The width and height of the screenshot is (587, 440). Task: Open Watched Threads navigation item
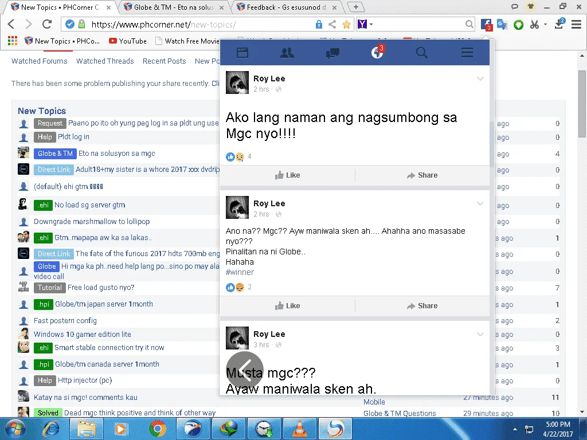(105, 61)
